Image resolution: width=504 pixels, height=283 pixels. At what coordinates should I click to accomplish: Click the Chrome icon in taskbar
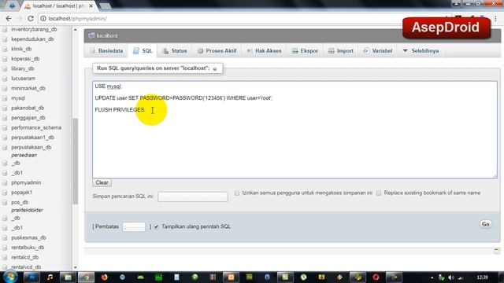tap(86, 277)
